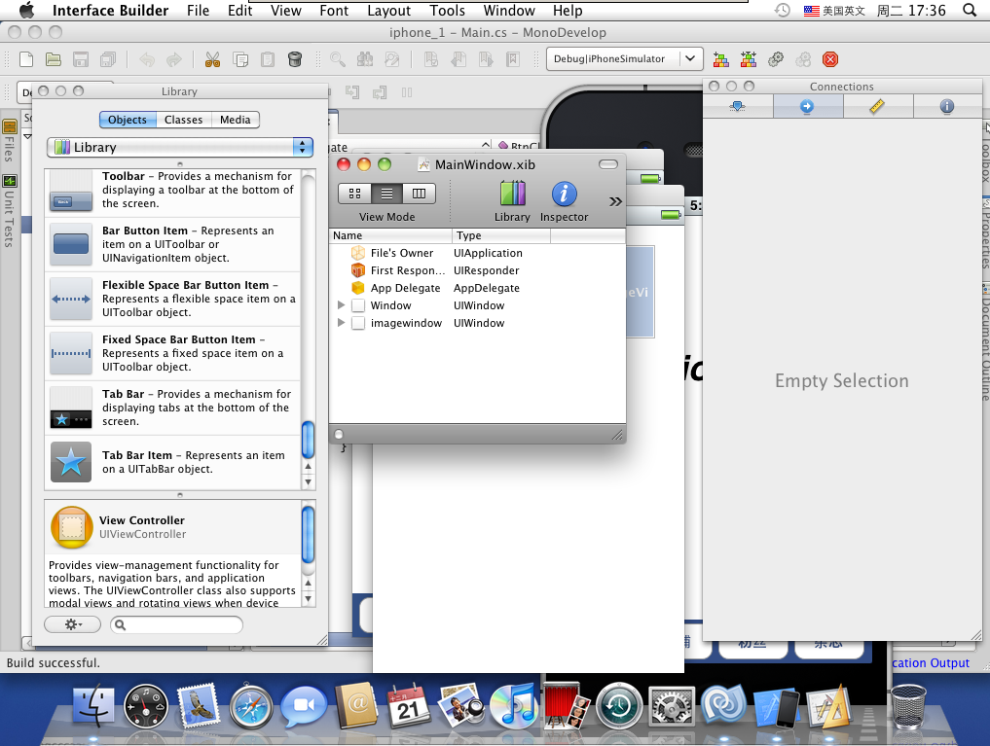Expand the imagewindow row disclosure triangle
The image size is (990, 746).
341,323
